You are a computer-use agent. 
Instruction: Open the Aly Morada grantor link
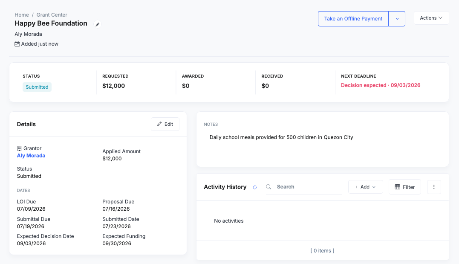(31, 156)
